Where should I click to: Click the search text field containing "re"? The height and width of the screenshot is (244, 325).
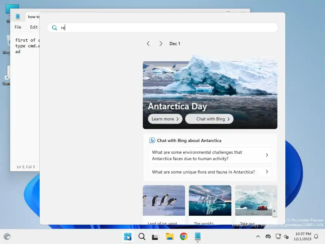[x=162, y=28]
